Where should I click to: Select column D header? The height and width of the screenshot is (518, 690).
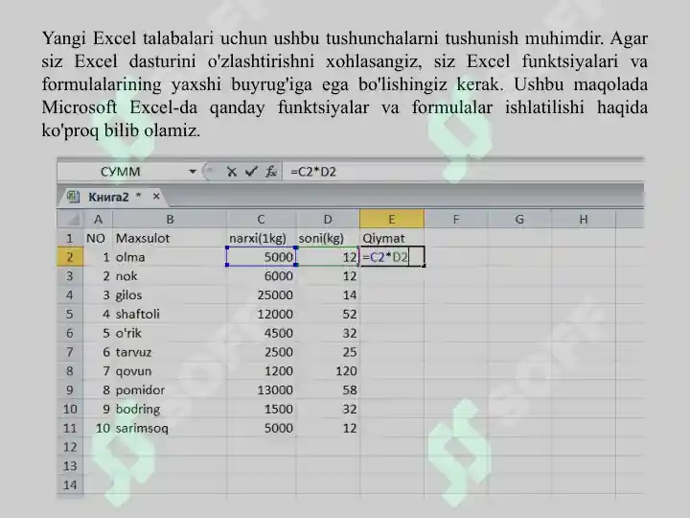(328, 219)
